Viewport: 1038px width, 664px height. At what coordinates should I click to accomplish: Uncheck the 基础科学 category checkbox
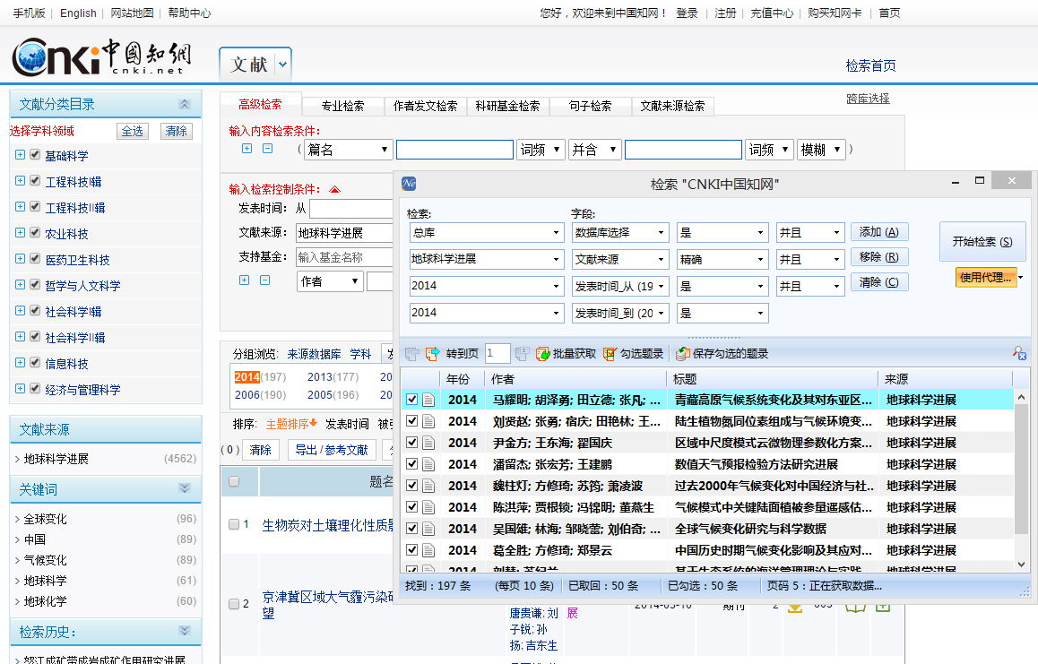tap(35, 155)
